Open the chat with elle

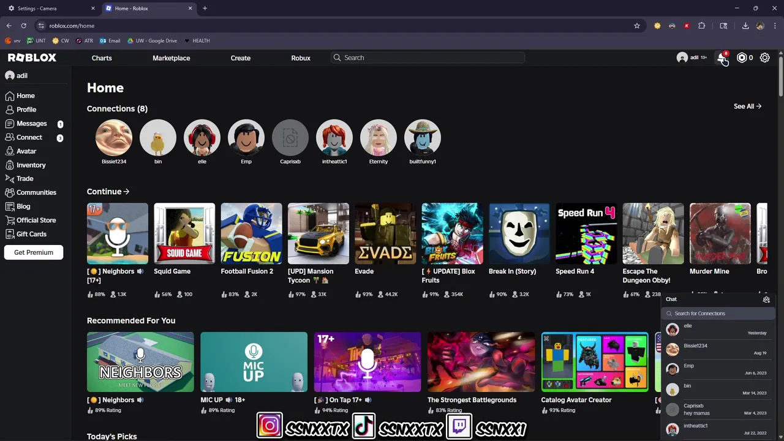pos(718,330)
